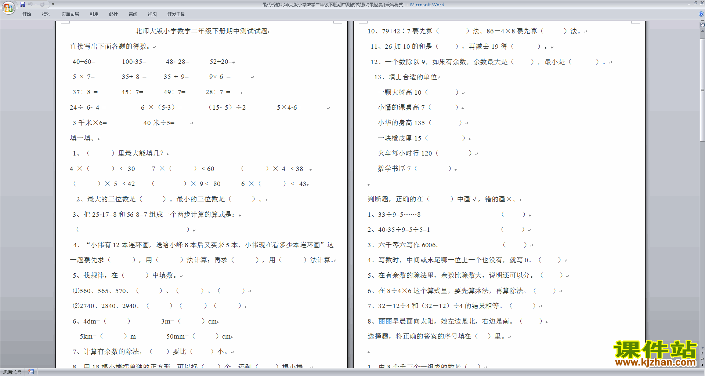Click the problem 52+20=
The image size is (705, 376).
[221, 62]
